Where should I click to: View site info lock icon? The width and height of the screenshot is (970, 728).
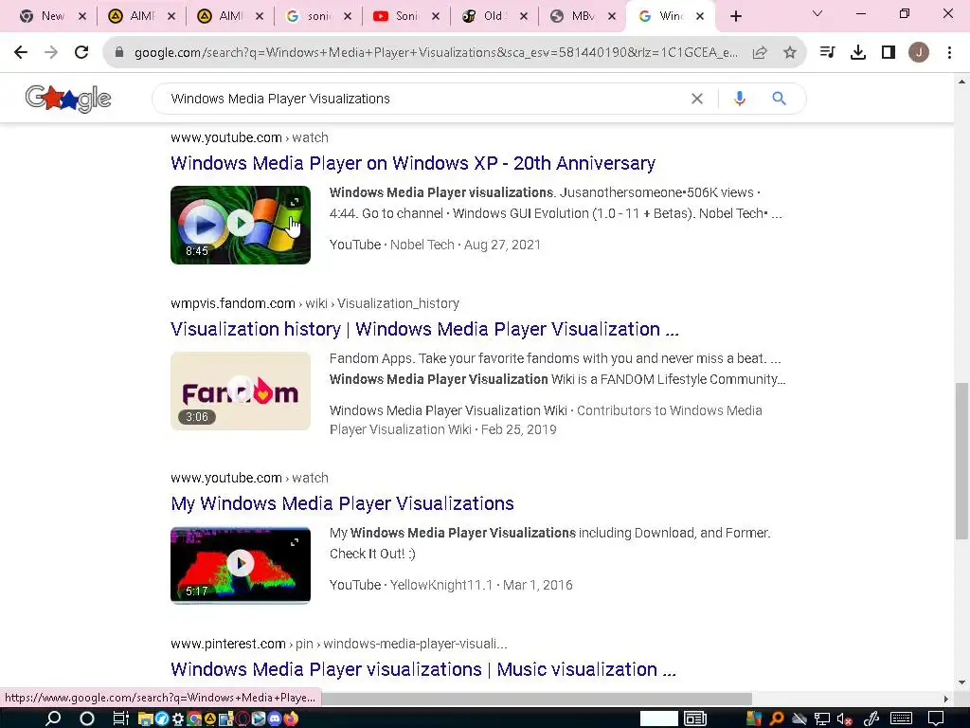[x=119, y=53]
